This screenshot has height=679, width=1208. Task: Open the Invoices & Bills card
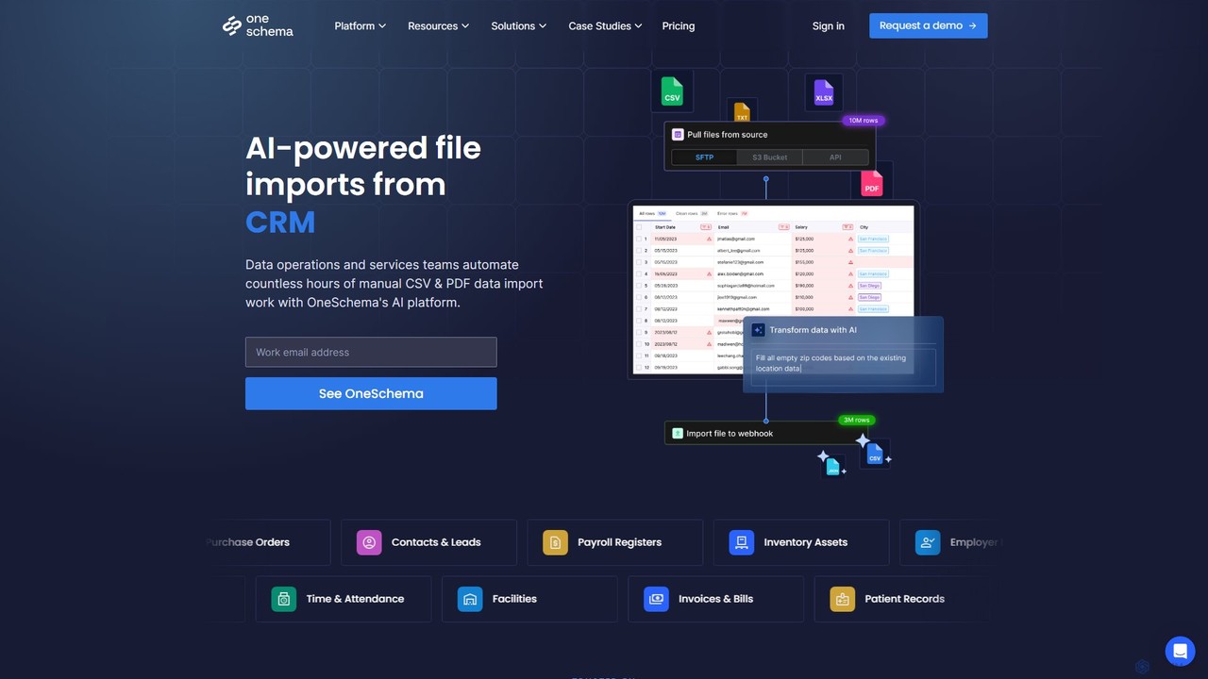coord(715,599)
